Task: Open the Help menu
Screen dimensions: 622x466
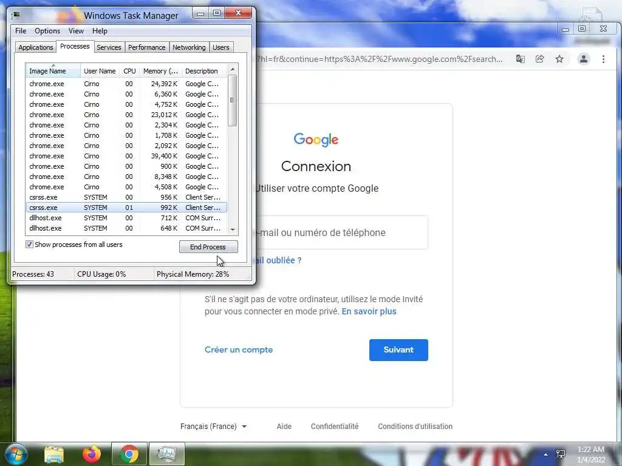Action: click(x=100, y=30)
